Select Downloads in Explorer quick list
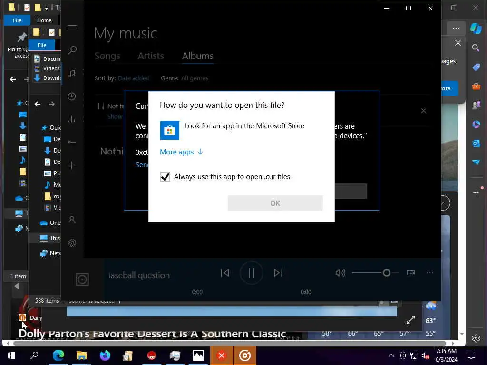The image size is (487, 365). 48,78
